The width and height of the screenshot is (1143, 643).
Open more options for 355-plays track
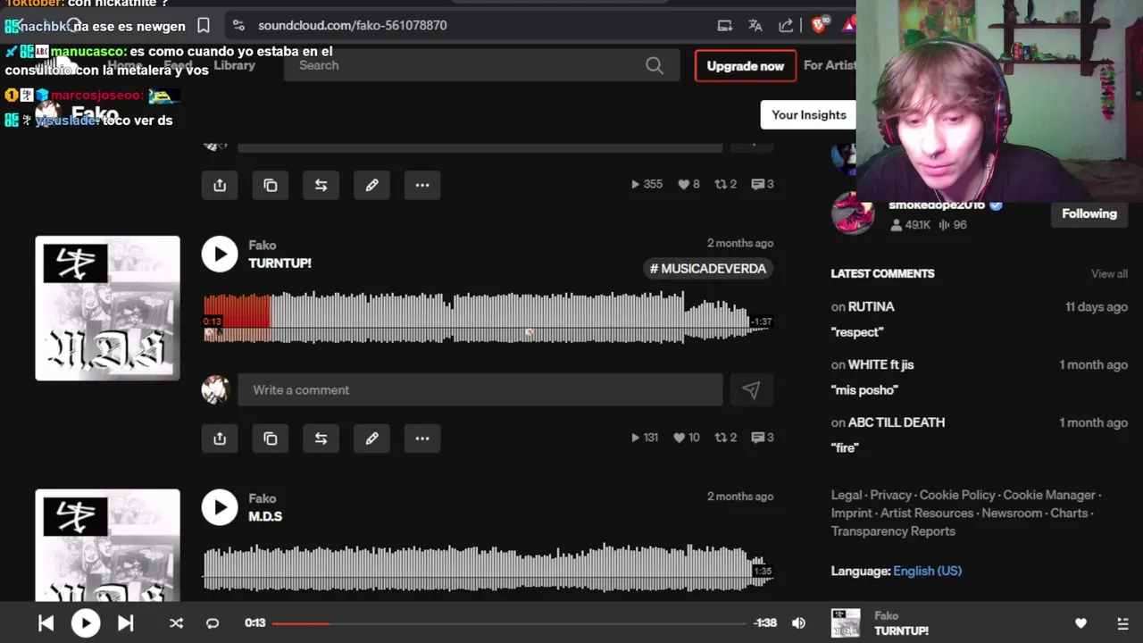click(x=422, y=185)
